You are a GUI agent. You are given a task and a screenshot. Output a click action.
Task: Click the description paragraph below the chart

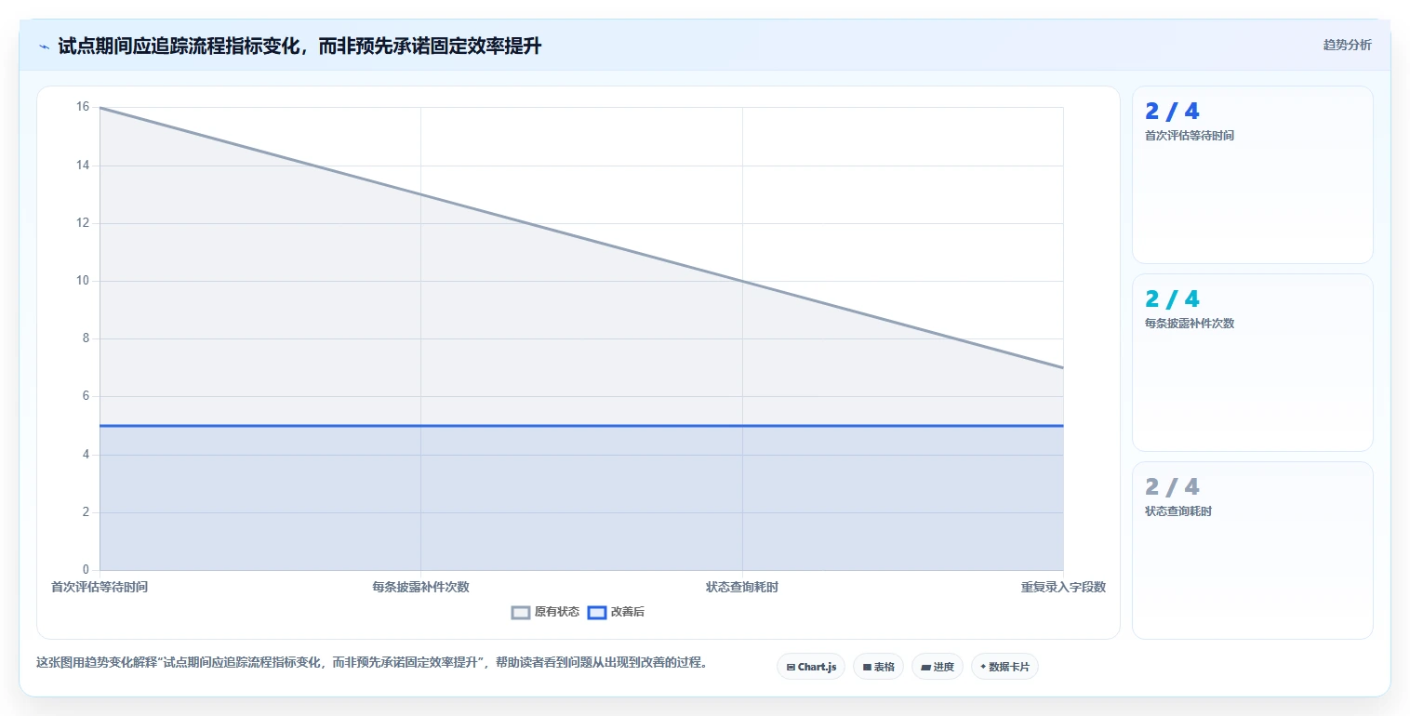(372, 663)
